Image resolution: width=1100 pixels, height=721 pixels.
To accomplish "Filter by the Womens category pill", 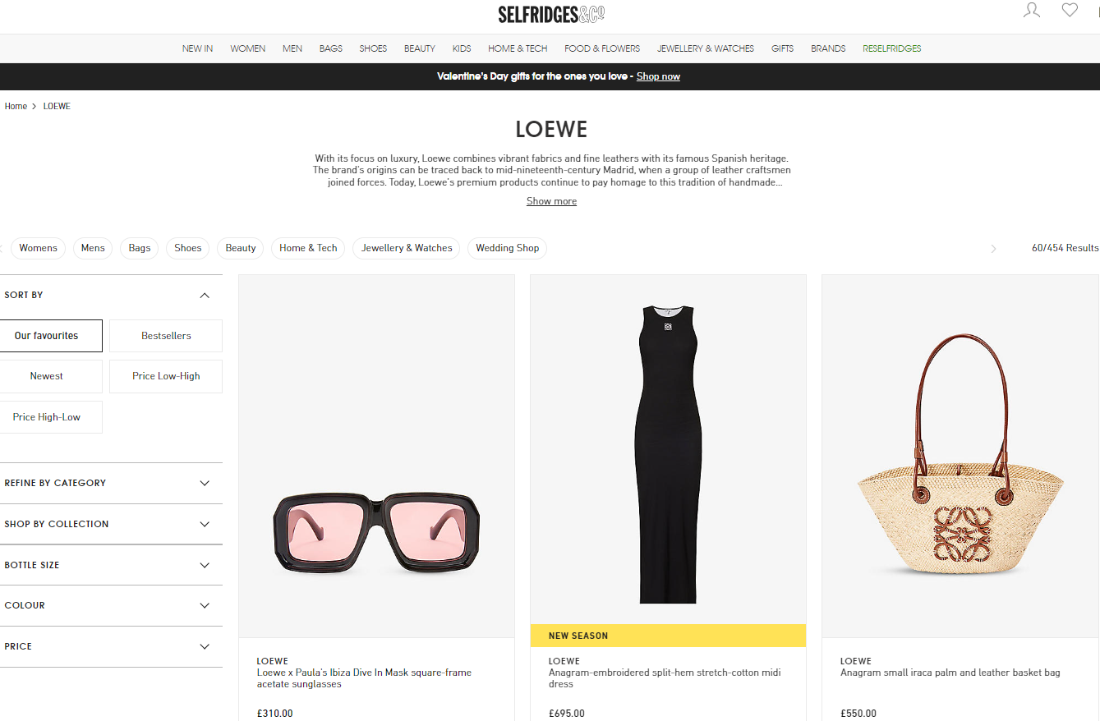I will click(39, 248).
